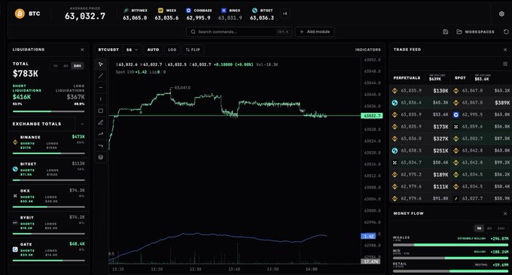The image size is (512, 275).
Task: Select the vertical line drawing tool
Action: coord(101,99)
